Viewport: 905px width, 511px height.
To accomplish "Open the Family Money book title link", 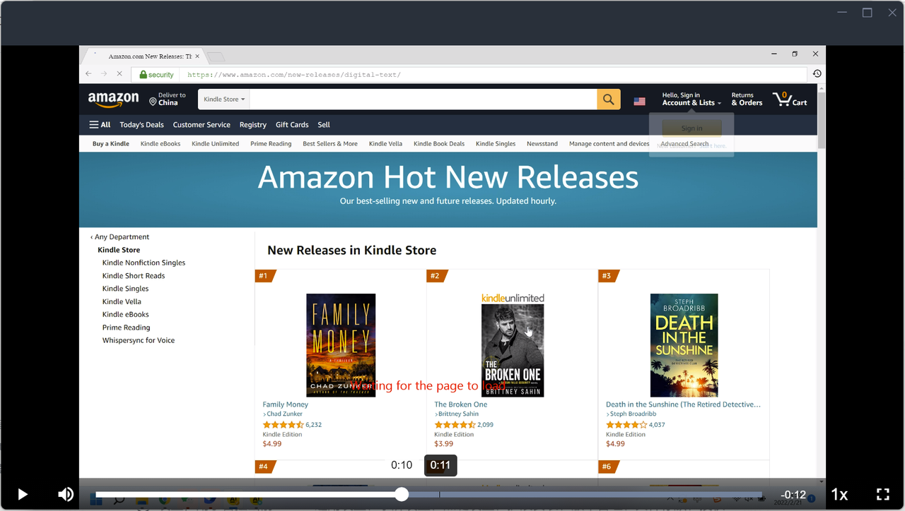I will click(x=286, y=404).
